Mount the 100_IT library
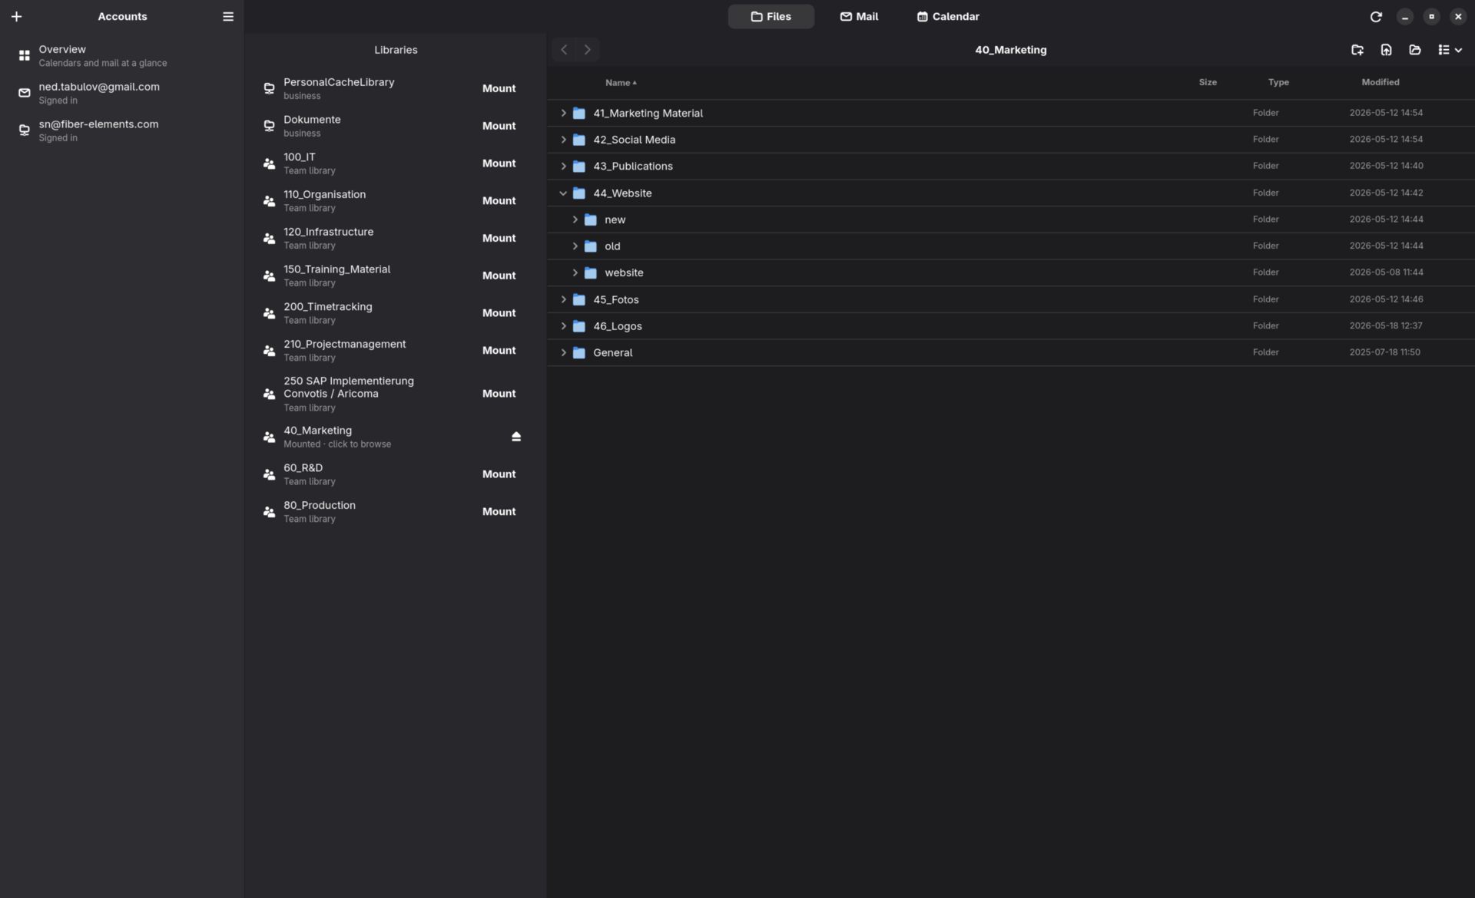Screen dimensions: 1475x898 499,163
